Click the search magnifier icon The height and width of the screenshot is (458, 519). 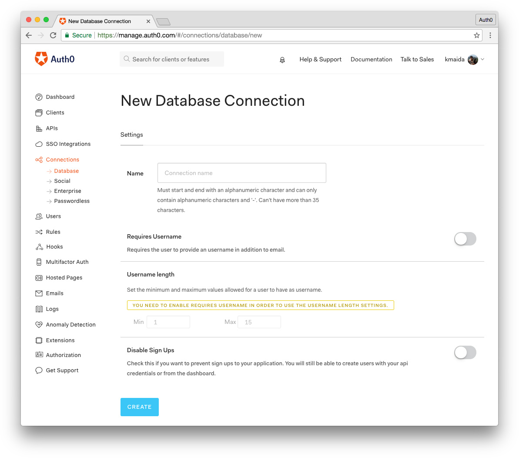click(127, 59)
